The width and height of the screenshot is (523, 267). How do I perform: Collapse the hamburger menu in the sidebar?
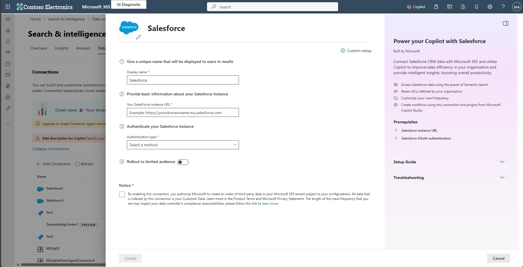tap(8, 19)
